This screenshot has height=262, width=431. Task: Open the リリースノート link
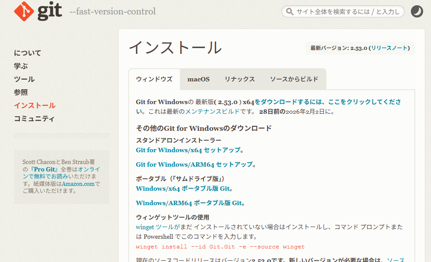389,48
